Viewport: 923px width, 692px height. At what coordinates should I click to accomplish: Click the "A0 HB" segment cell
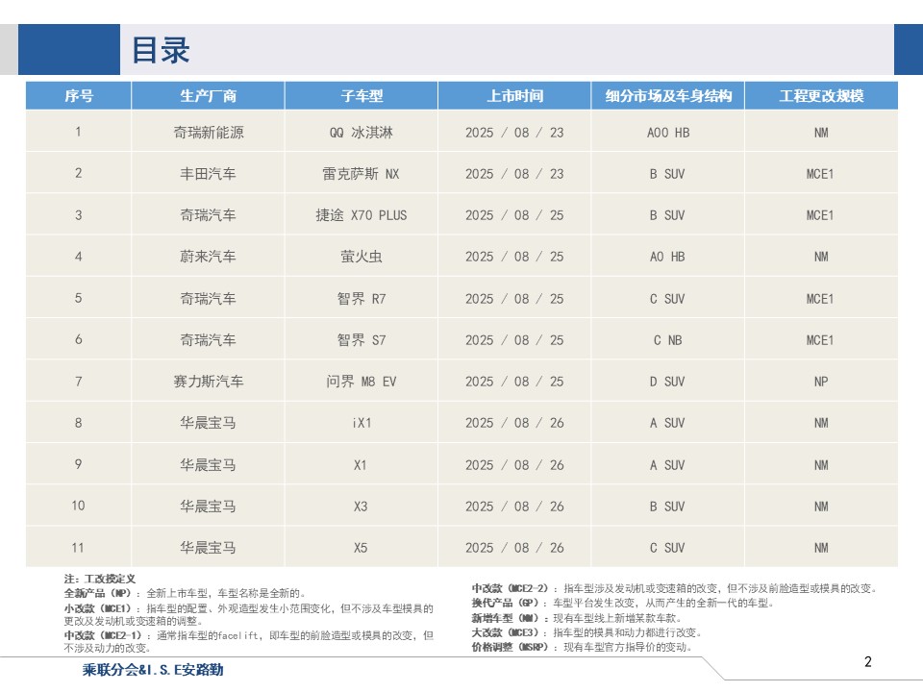tap(668, 257)
